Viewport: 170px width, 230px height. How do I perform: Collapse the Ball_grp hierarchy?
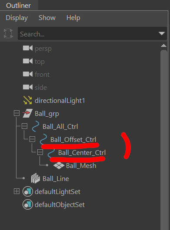click(16, 113)
